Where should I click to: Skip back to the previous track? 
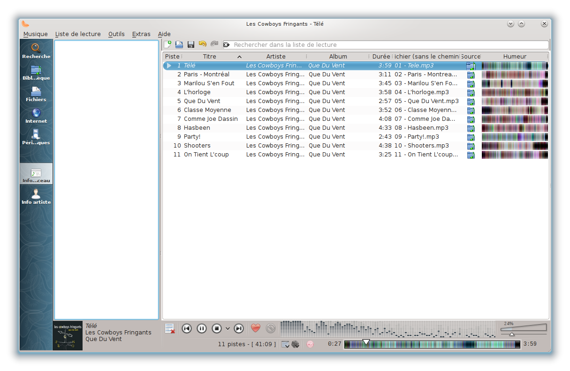click(x=187, y=328)
